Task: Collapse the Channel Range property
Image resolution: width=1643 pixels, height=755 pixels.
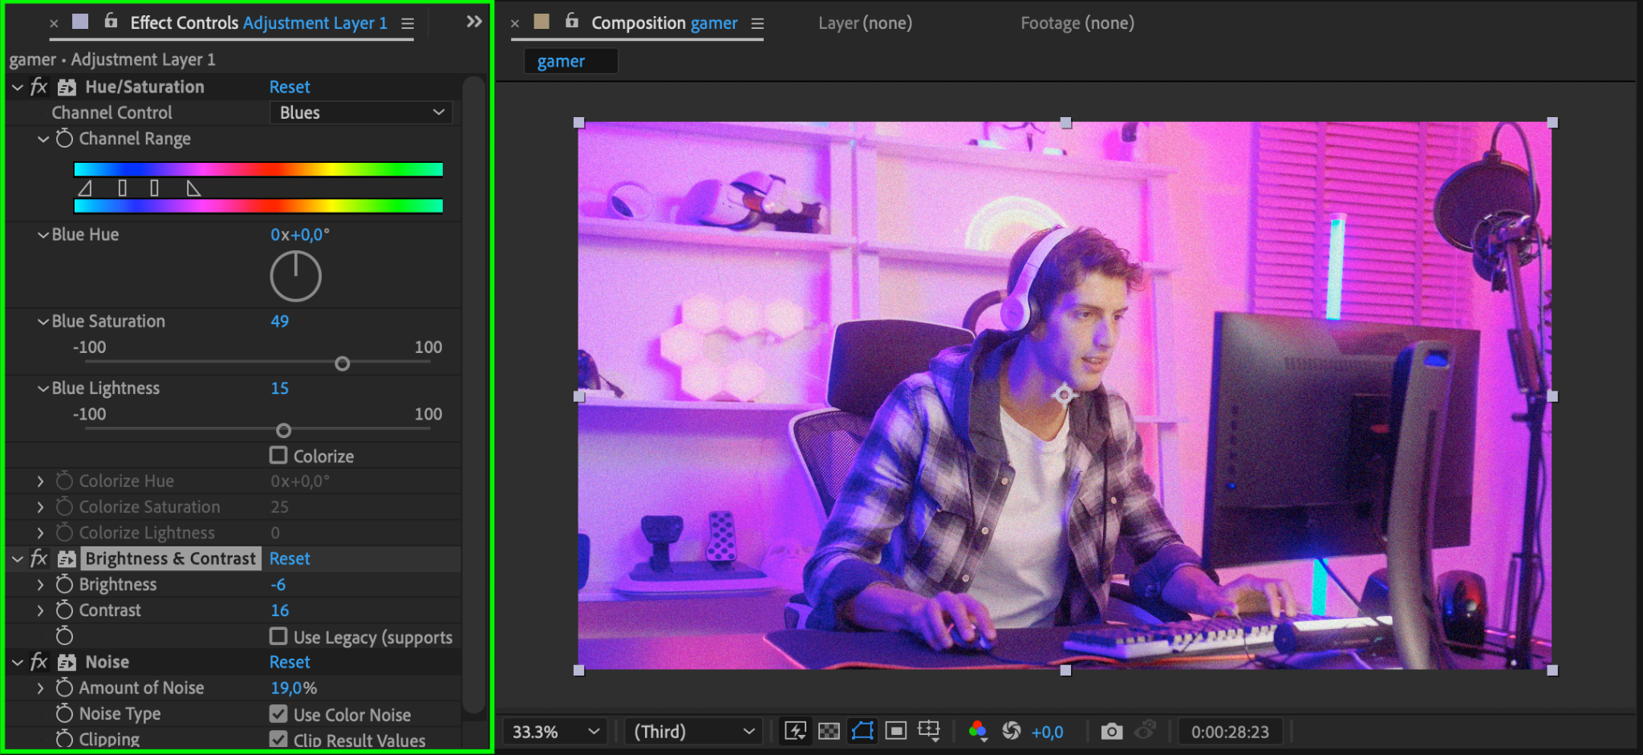Action: point(43,139)
